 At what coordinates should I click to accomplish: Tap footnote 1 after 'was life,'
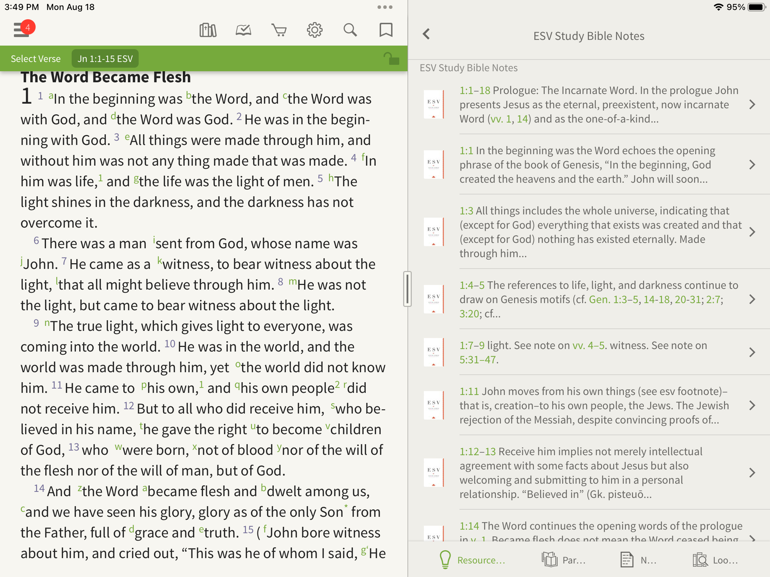coord(101,177)
